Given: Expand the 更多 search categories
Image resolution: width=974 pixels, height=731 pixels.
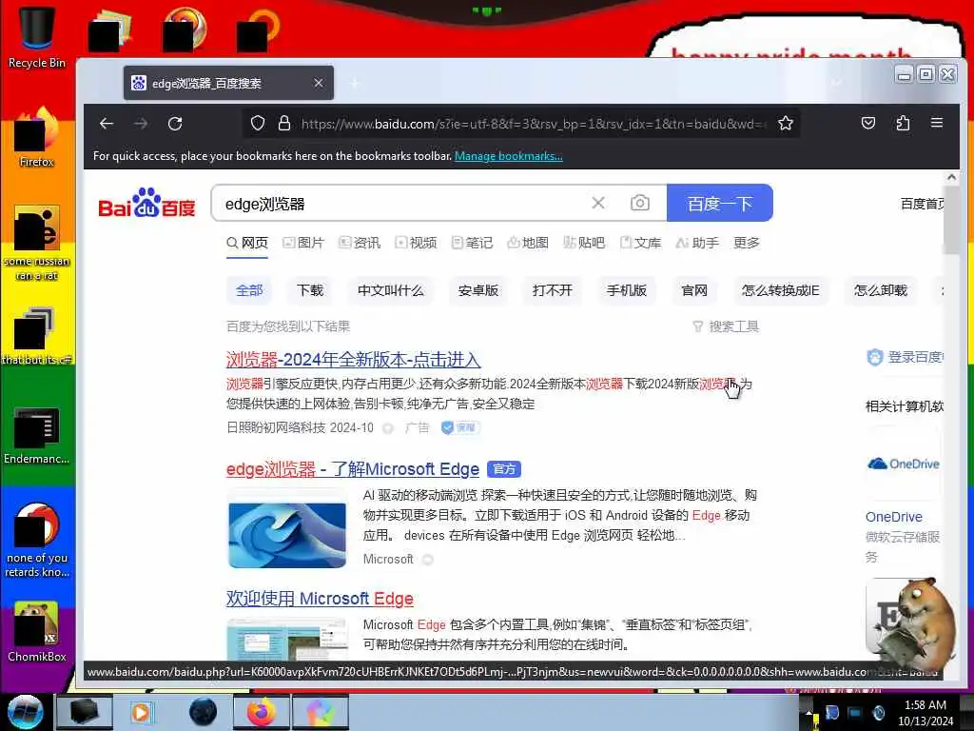Looking at the screenshot, I should (747, 243).
